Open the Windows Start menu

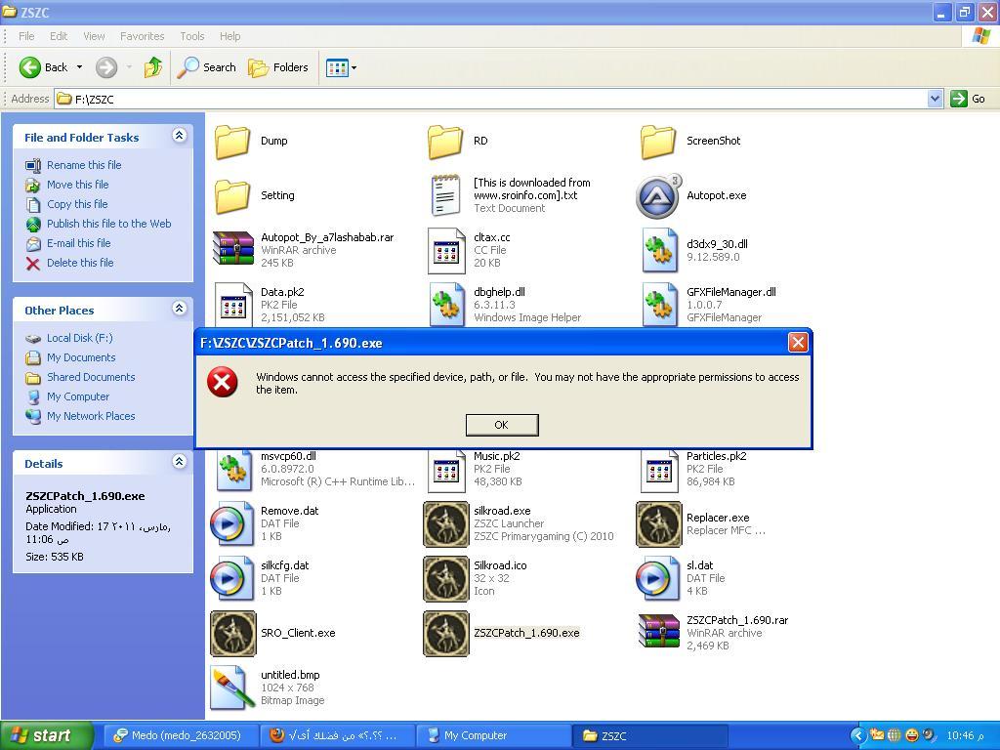click(x=46, y=735)
